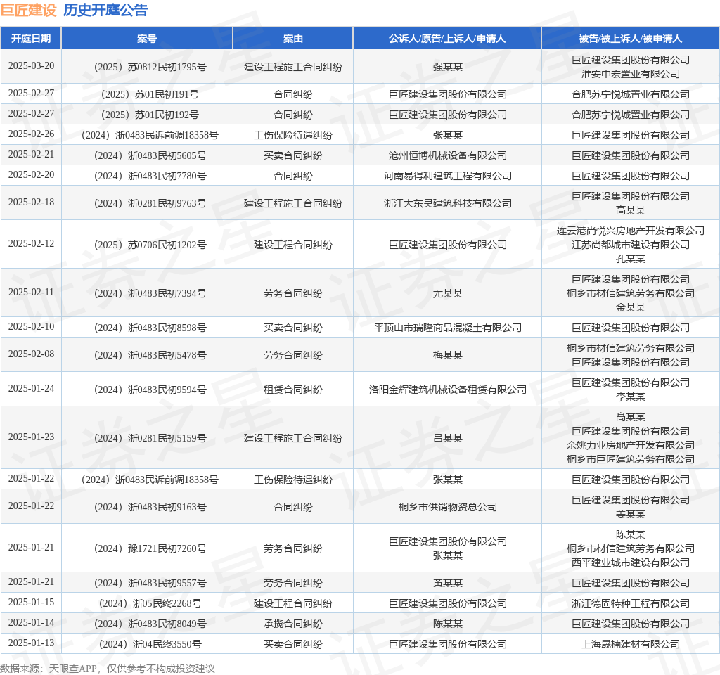Image resolution: width=720 pixels, height=675 pixels.
Task: Click 承揽合同纠纷 case cause
Action: [293, 624]
